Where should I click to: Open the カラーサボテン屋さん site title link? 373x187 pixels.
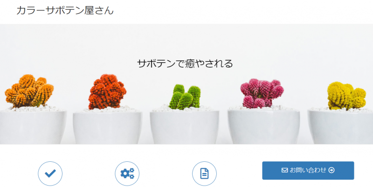(65, 10)
